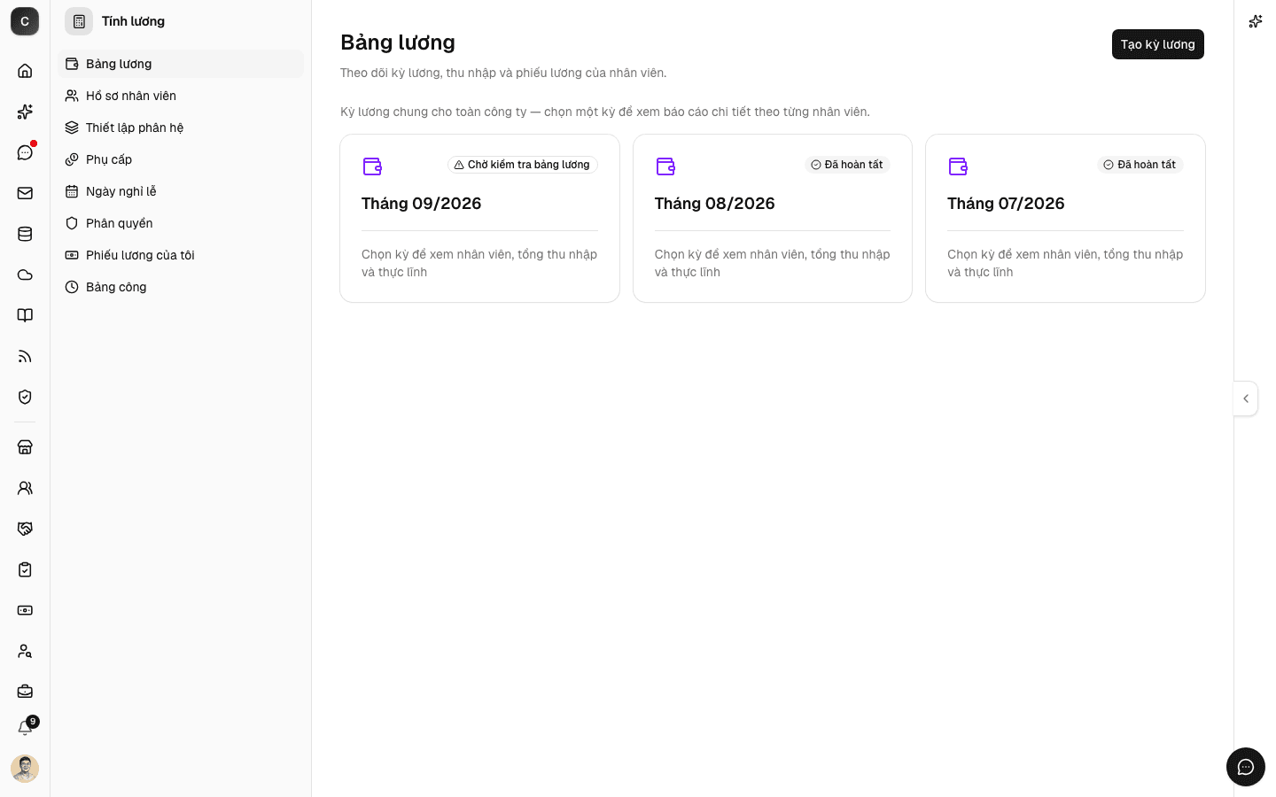The width and height of the screenshot is (1276, 797).
Task: Open Hồ sơ nhân viên menu item
Action: pyautogui.click(x=181, y=96)
